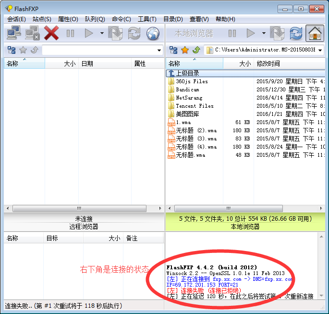Open the 站点(S) menu
The width and height of the screenshot is (329, 314).
pyautogui.click(x=42, y=19)
